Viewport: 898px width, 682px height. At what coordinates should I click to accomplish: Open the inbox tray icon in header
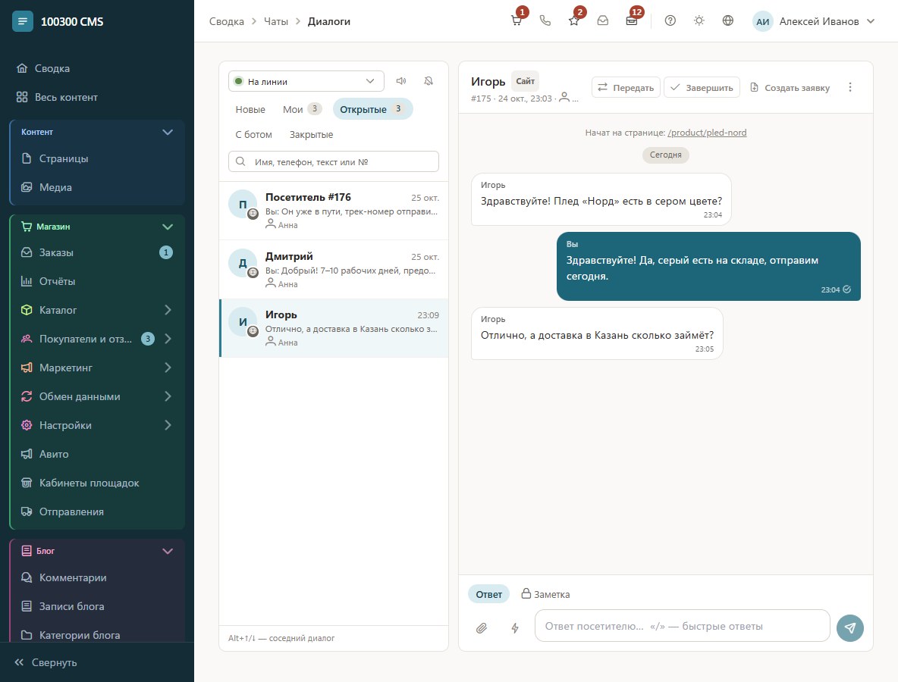(602, 21)
